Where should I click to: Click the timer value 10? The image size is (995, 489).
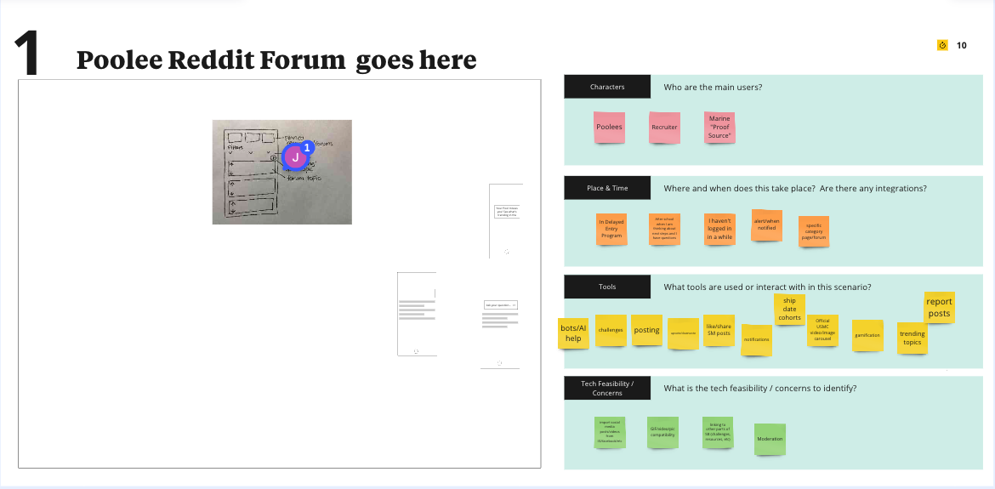(961, 45)
